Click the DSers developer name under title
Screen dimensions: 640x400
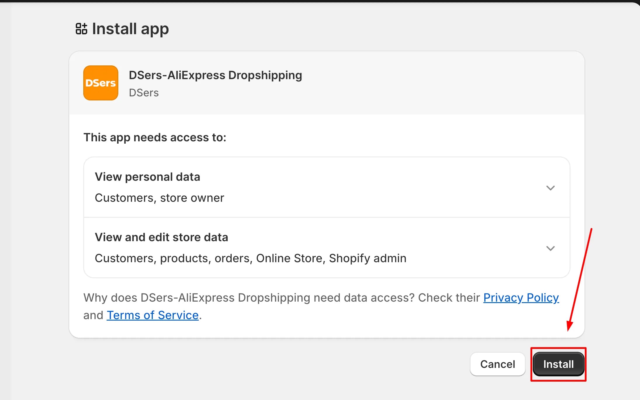click(x=144, y=93)
